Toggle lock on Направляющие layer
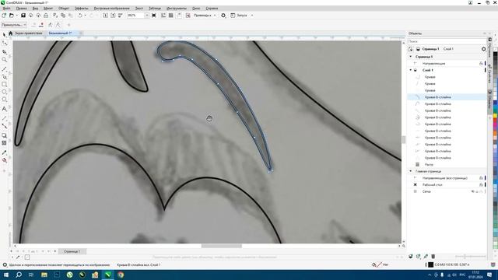 coord(481,64)
